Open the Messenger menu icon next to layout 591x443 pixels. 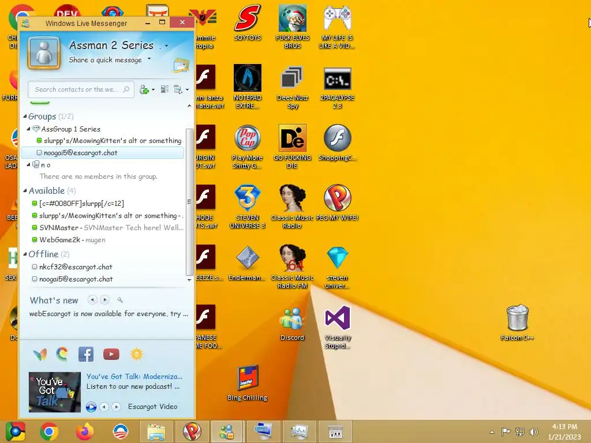click(178, 89)
